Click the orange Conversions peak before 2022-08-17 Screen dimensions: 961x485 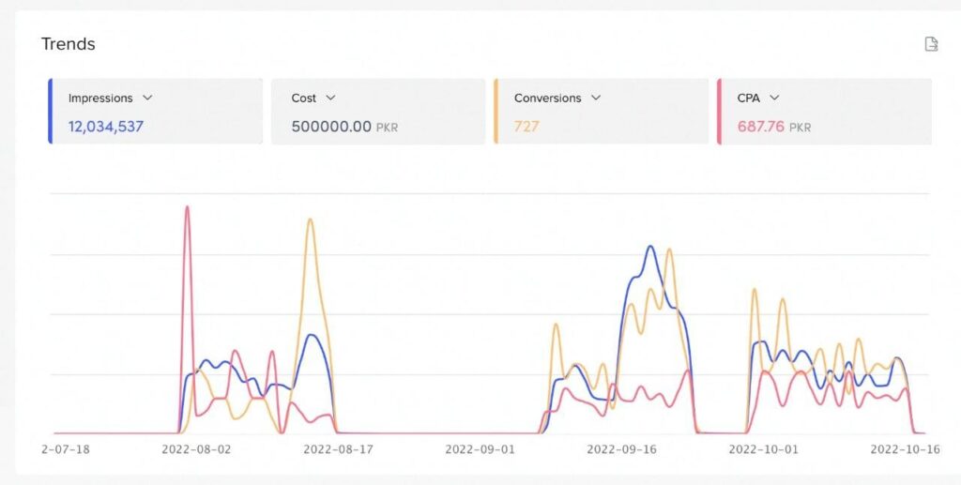(x=310, y=221)
